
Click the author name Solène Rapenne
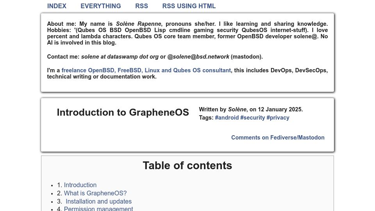(x=138, y=24)
